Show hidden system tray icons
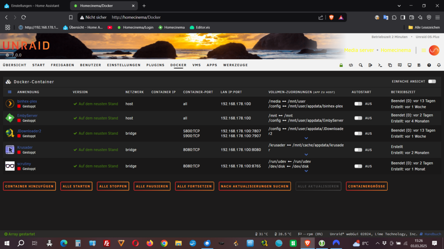The image size is (444, 249). click(377, 243)
